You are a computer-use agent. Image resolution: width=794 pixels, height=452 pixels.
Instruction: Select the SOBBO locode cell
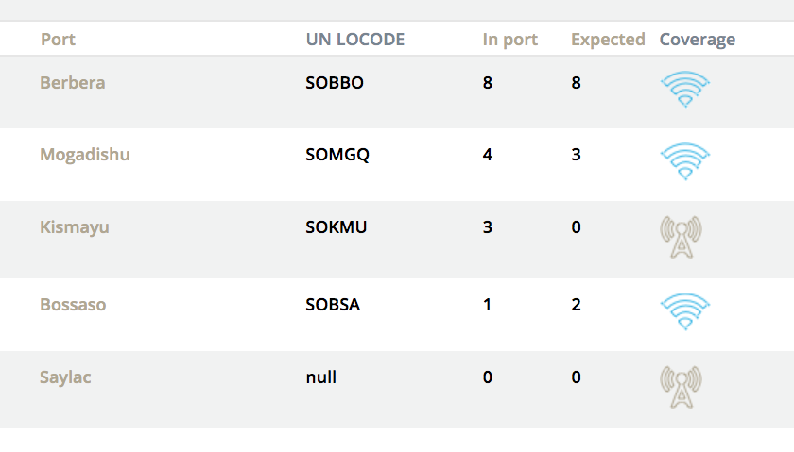tap(335, 83)
